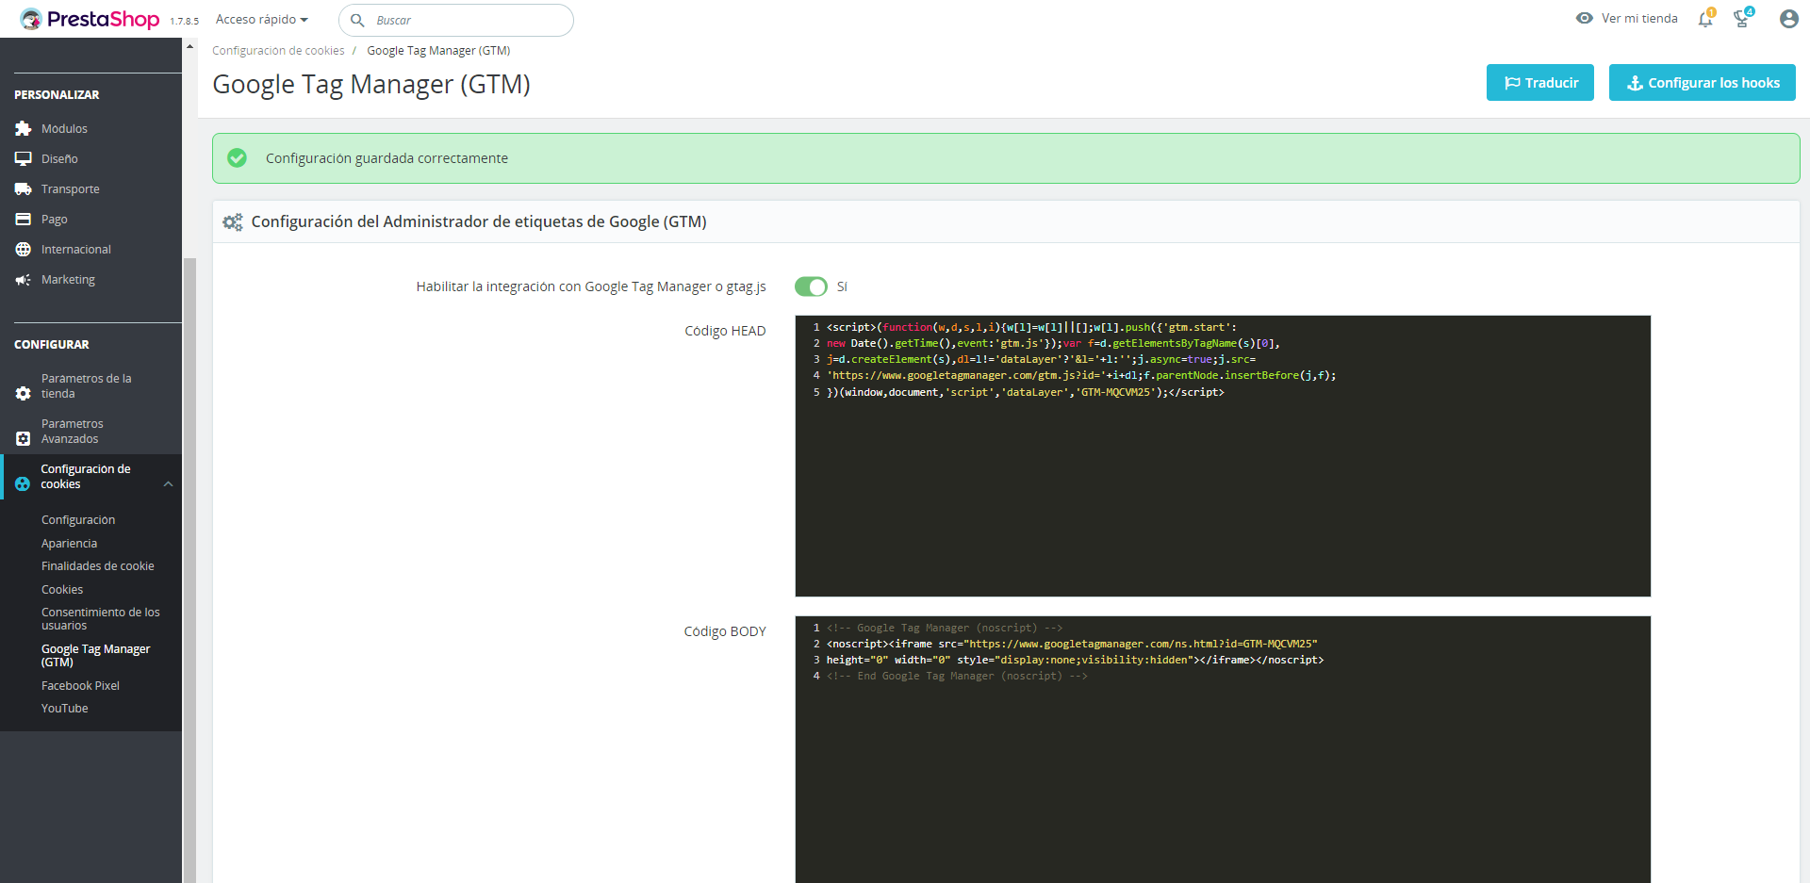Click the Traducir button
Viewport: 1810px width, 883px height.
coord(1539,83)
